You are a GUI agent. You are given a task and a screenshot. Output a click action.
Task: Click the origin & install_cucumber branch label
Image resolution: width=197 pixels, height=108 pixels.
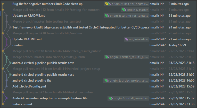click(131, 98)
